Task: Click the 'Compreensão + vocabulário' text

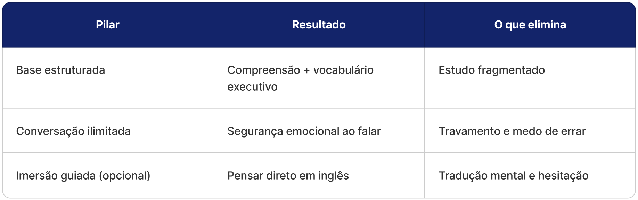Action: point(300,70)
